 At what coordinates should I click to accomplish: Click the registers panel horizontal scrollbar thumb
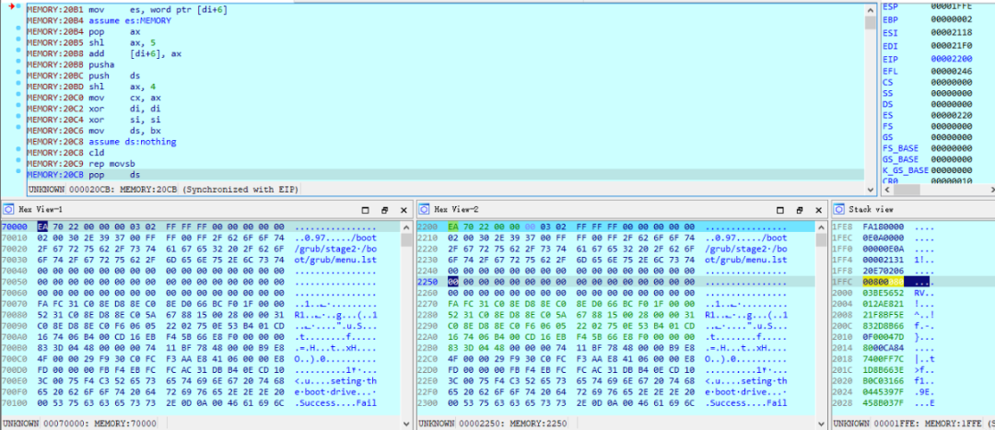click(x=908, y=190)
